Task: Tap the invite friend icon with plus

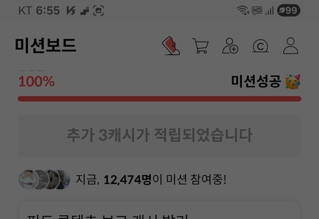Action: pos(230,46)
